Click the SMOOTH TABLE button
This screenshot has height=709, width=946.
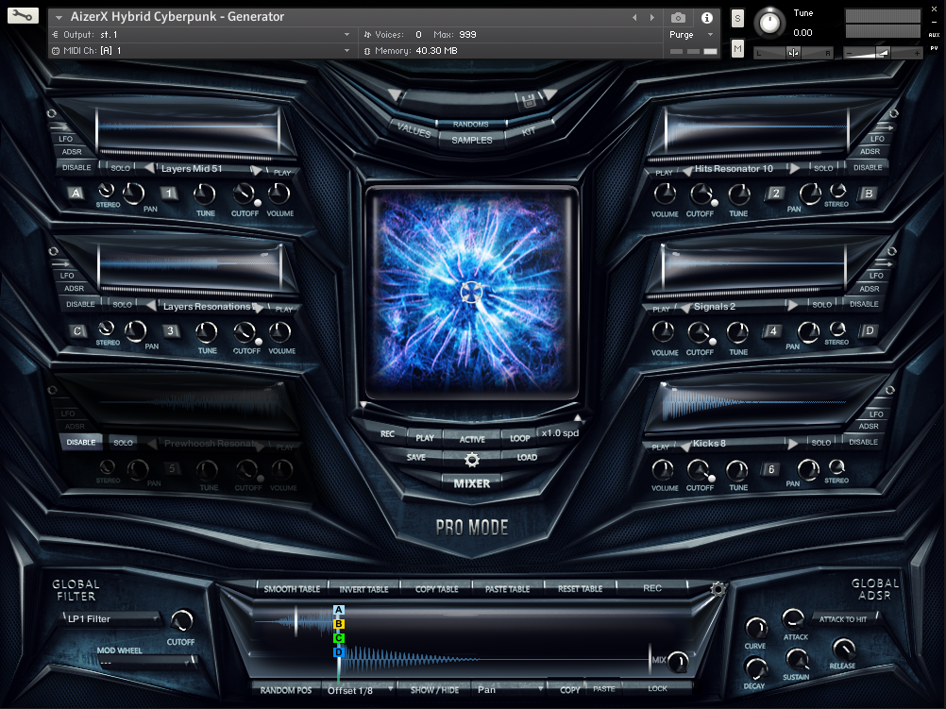tap(292, 589)
